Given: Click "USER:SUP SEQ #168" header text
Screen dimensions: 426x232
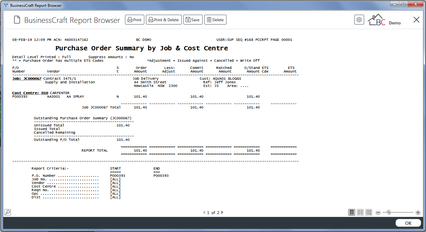Looking at the screenshot, I should (x=236, y=40).
